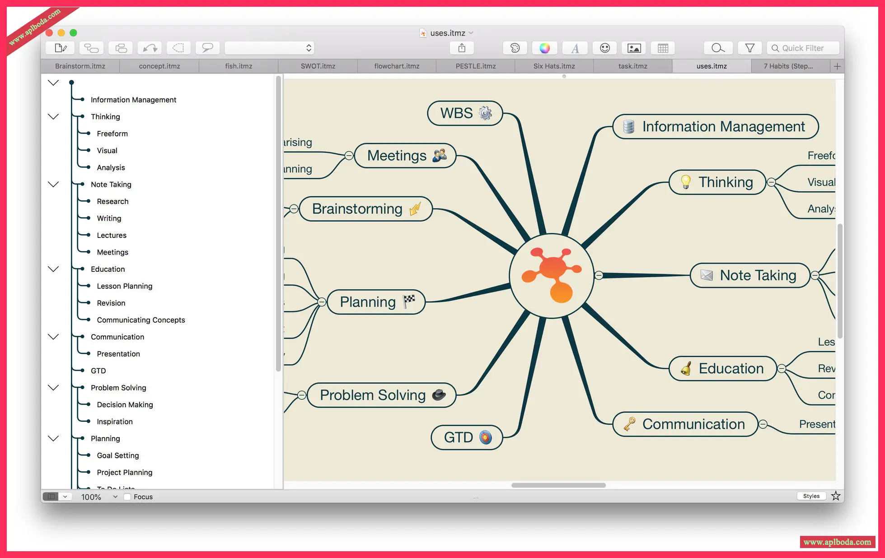Screen dimensions: 885x558
Task: Collapse Education outline disclosure arrow
Action: click(53, 269)
